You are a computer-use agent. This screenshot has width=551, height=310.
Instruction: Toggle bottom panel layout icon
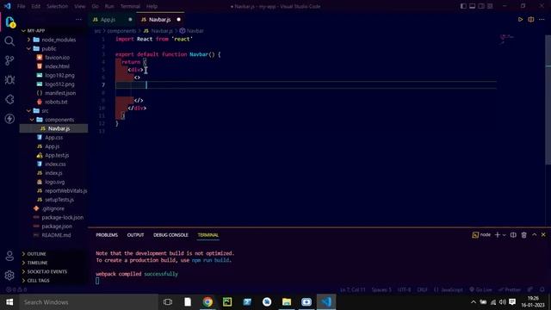coord(473,6)
